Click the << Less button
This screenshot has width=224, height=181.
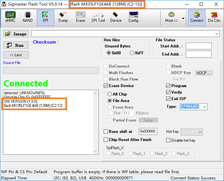click(x=16, y=55)
